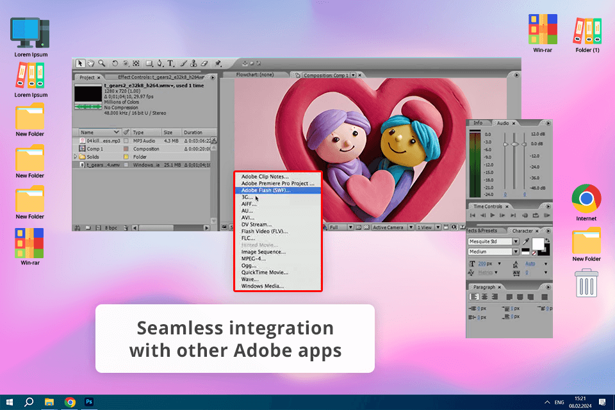Click the left channel audio slider handle
615x410 pixels.
tap(505, 144)
